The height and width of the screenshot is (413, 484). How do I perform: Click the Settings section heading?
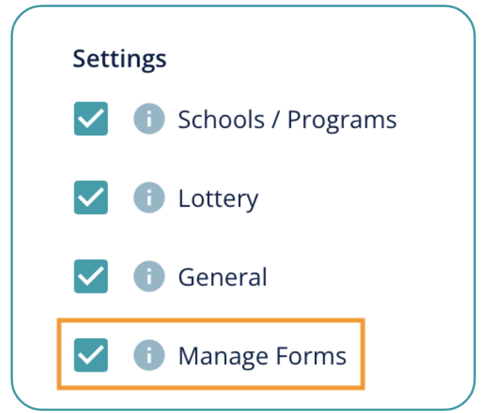(120, 58)
